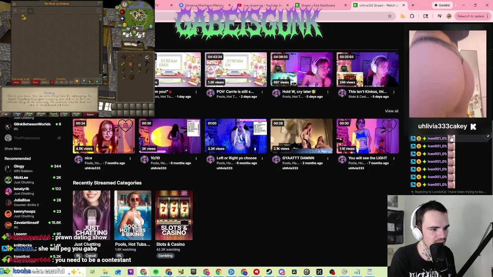The height and width of the screenshot is (277, 493).
Task: Set withdraw as Item in bank
Action: tap(35, 82)
